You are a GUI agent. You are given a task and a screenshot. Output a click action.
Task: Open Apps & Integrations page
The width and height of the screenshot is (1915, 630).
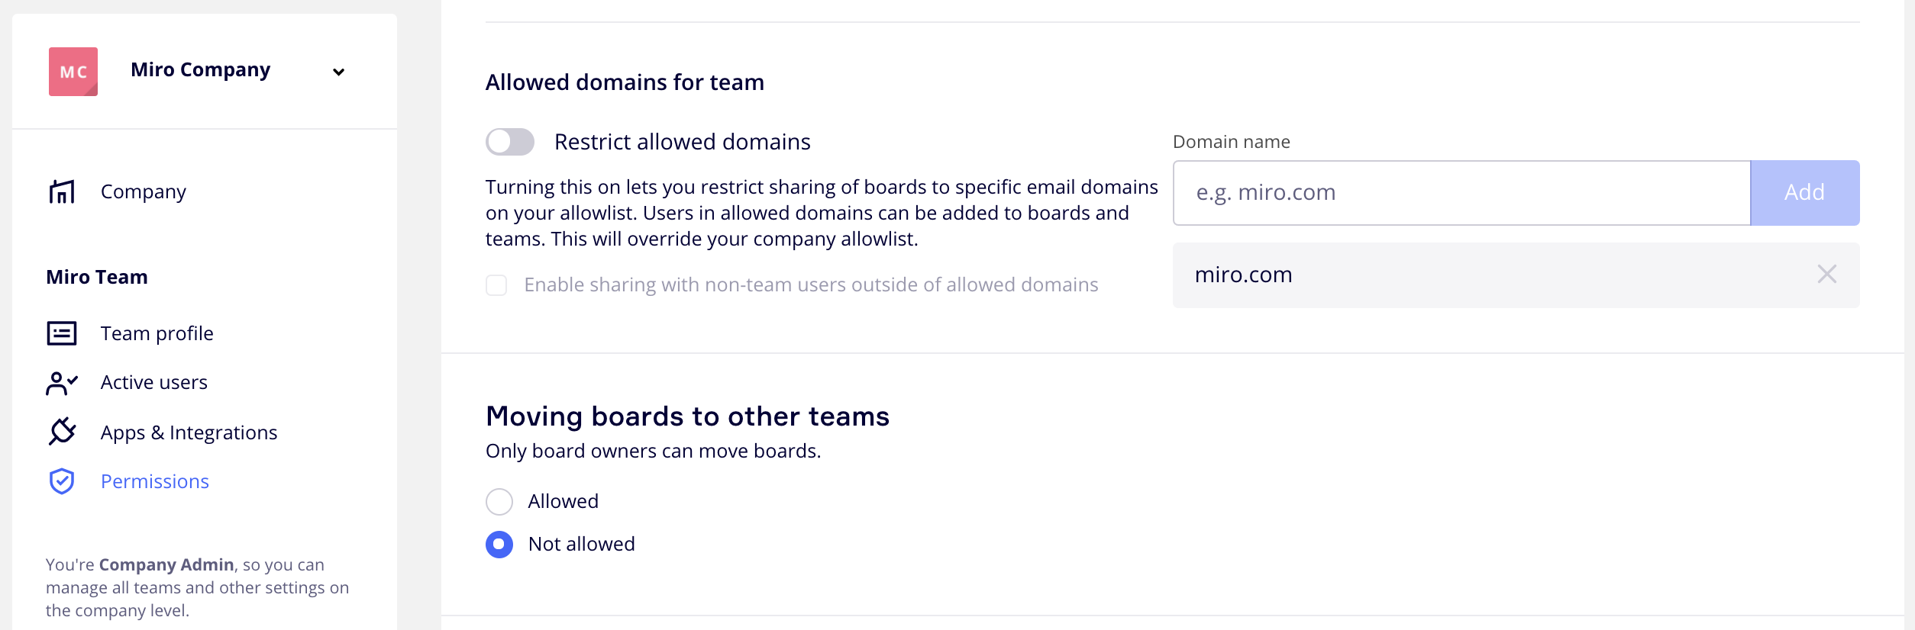(189, 432)
